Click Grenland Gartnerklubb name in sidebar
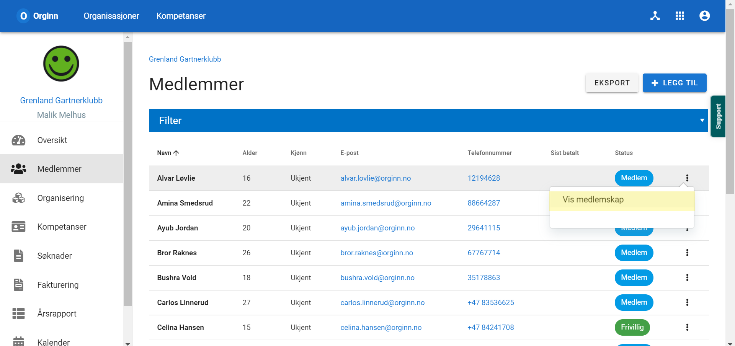The height and width of the screenshot is (346, 735). [x=61, y=100]
